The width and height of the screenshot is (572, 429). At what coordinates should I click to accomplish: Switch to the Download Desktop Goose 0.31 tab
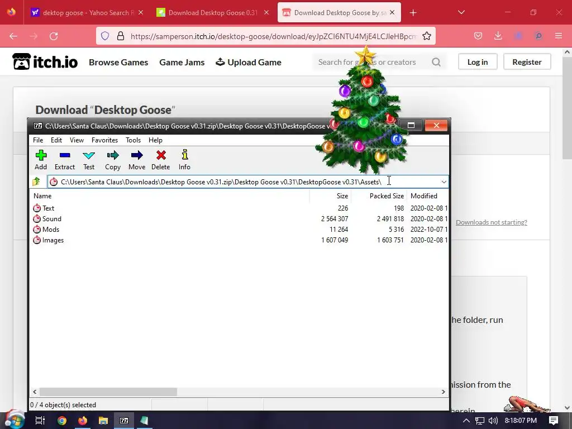(x=213, y=13)
